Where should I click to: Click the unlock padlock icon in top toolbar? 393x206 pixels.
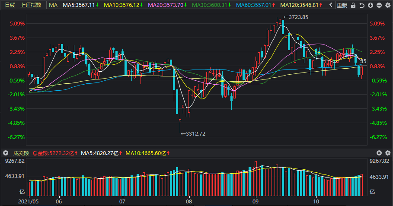pyautogui.click(x=353, y=5)
